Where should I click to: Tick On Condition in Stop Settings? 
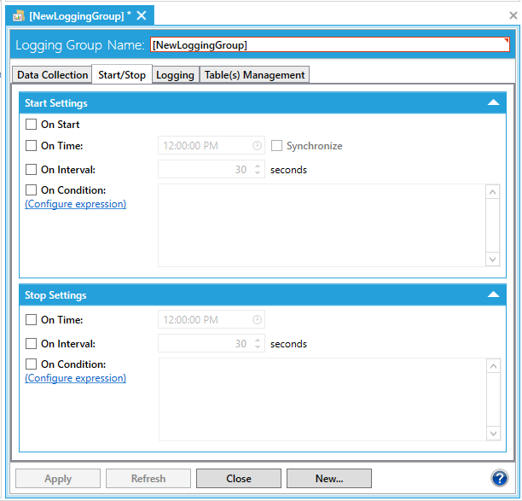coord(31,364)
